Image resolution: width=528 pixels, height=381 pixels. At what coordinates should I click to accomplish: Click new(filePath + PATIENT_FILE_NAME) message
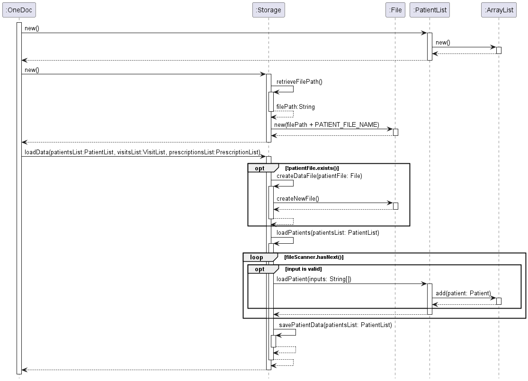point(327,125)
